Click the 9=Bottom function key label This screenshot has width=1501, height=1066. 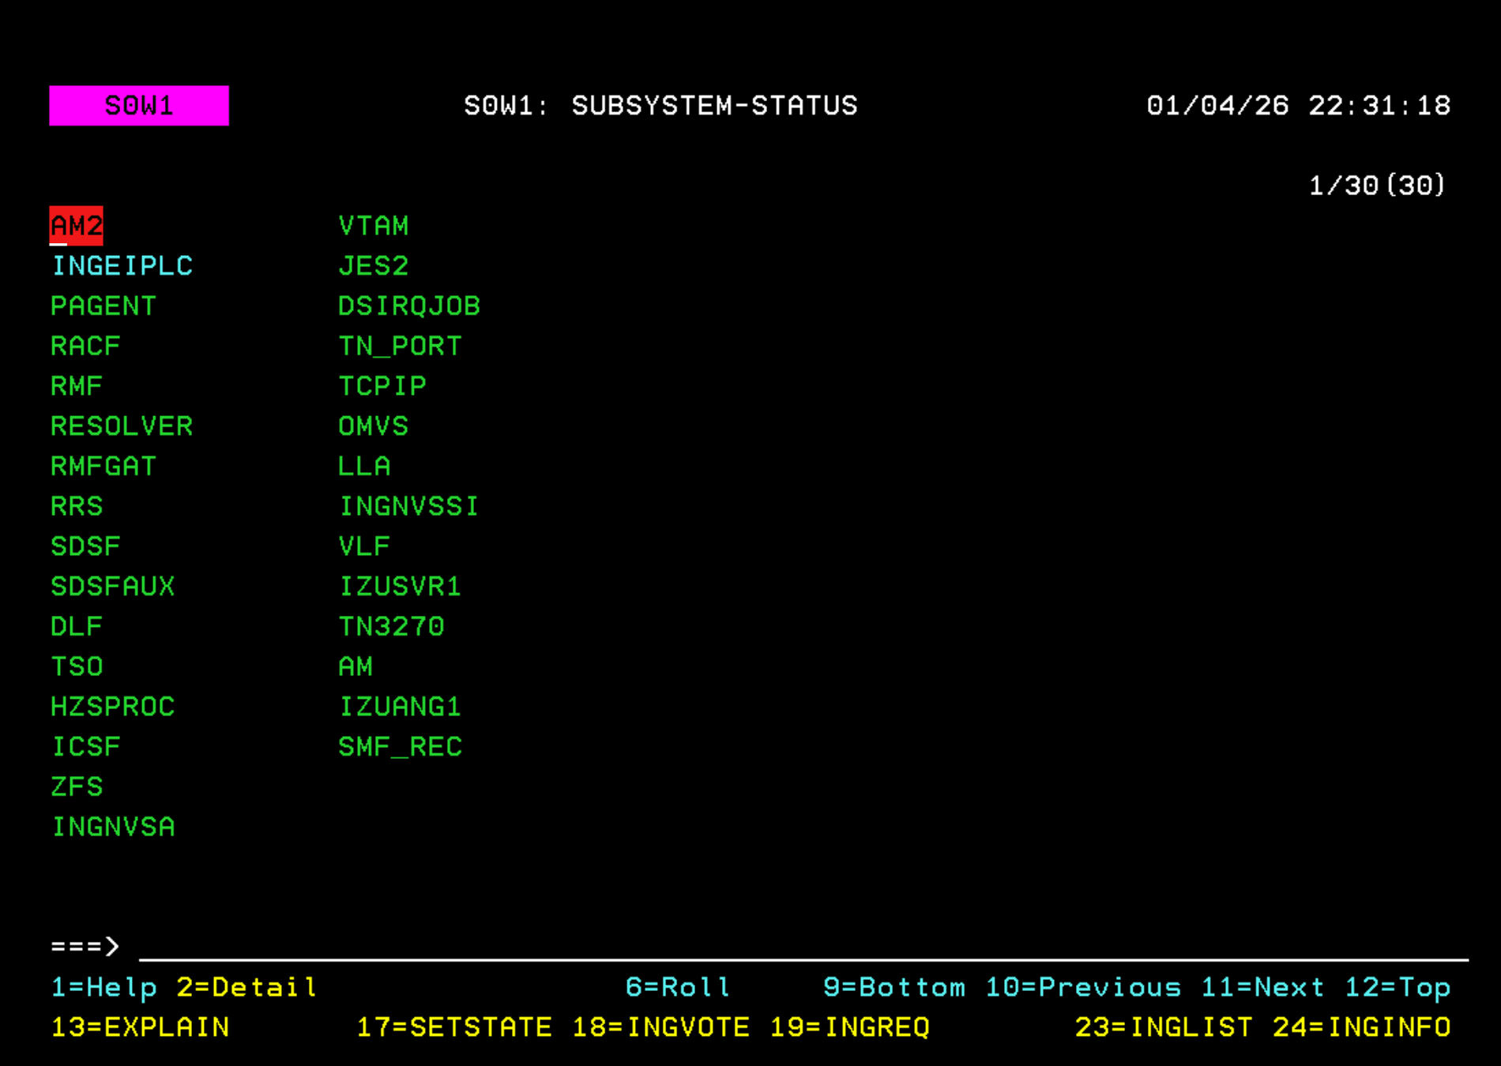(x=893, y=987)
